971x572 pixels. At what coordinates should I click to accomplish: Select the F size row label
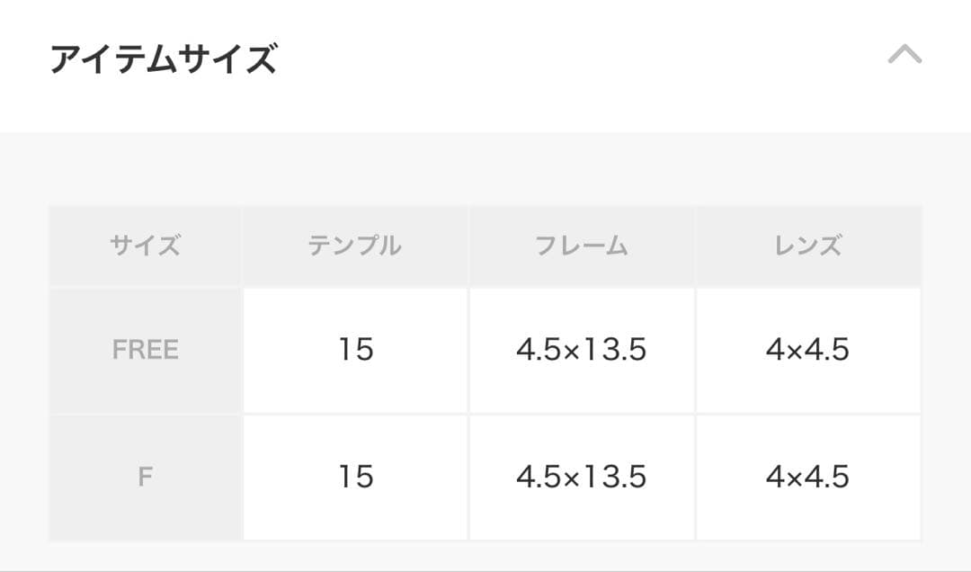tap(145, 477)
